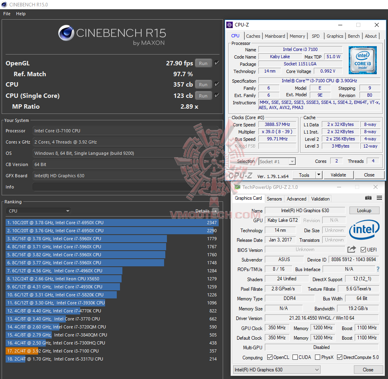Viewport: 388px width, 379px height.
Task: Open the Socket #1 selection dropdown
Action: pyautogui.click(x=277, y=162)
